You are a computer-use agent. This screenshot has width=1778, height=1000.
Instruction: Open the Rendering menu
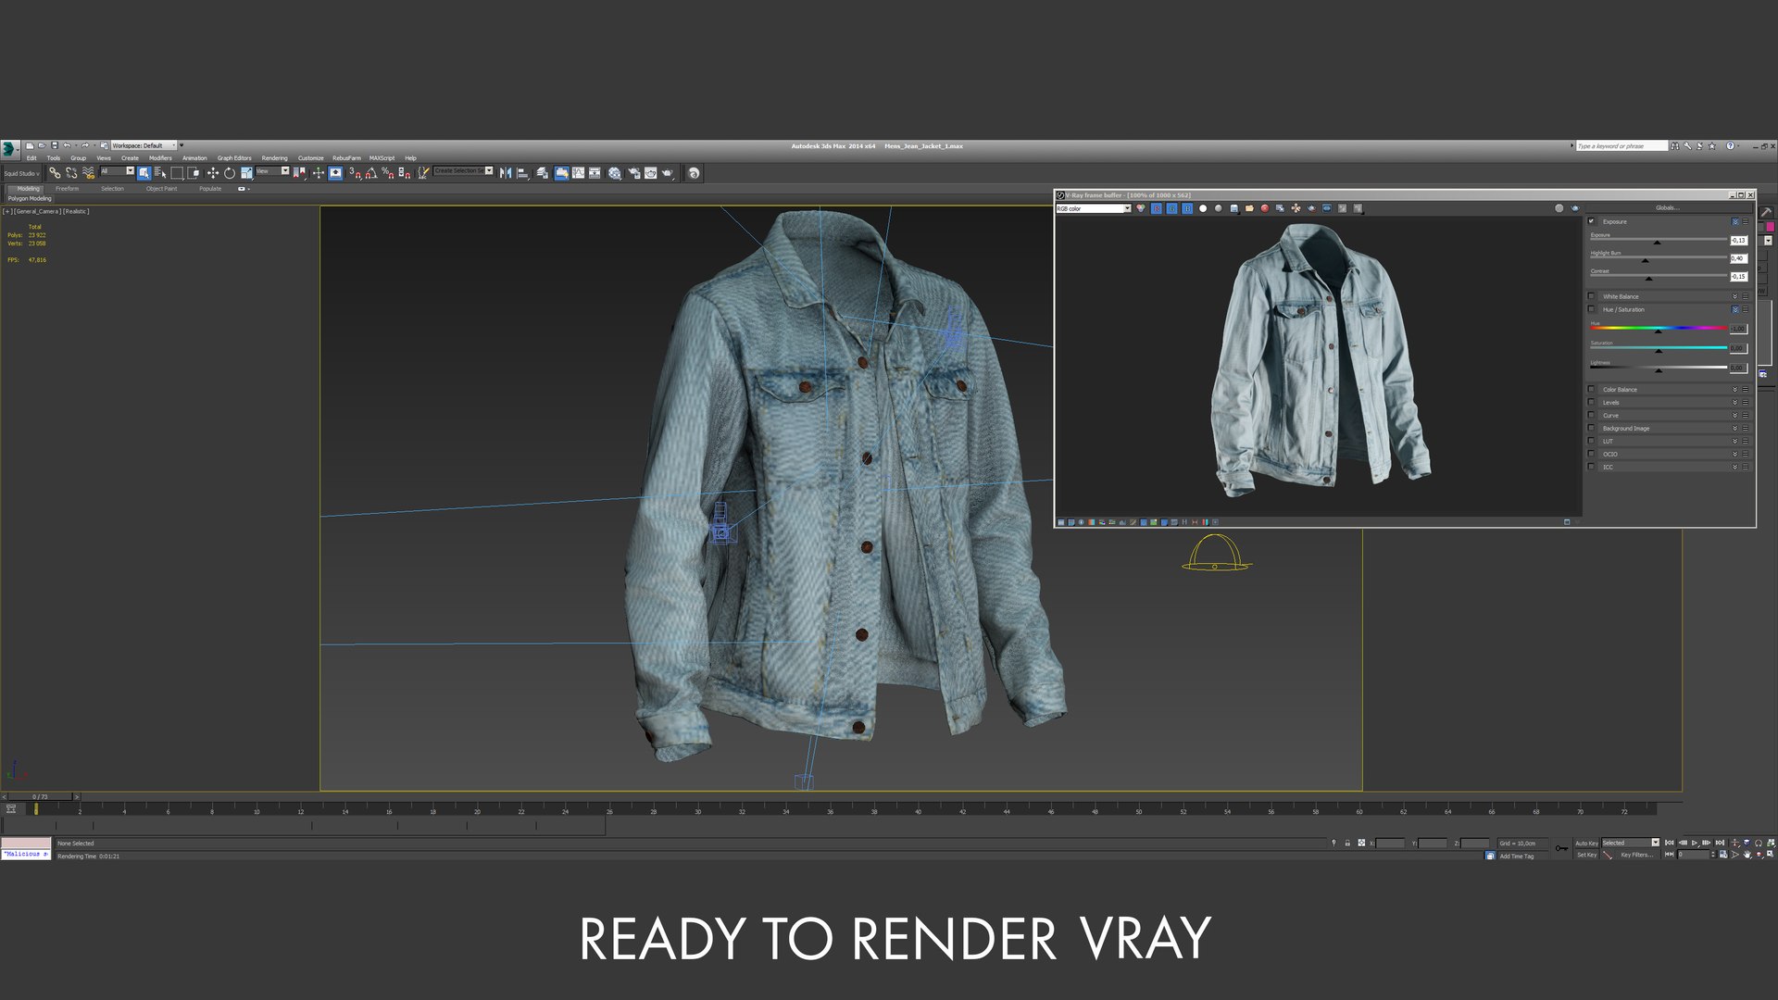point(274,158)
